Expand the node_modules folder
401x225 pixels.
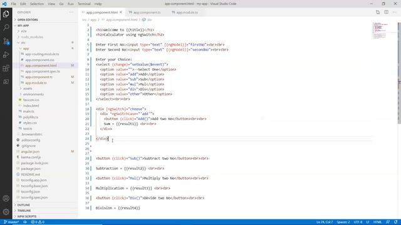(x=32, y=37)
